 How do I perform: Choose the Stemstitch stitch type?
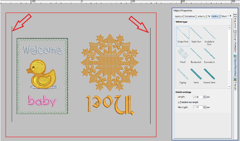209,56
